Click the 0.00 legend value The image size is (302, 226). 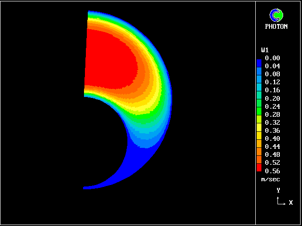coord(272,58)
